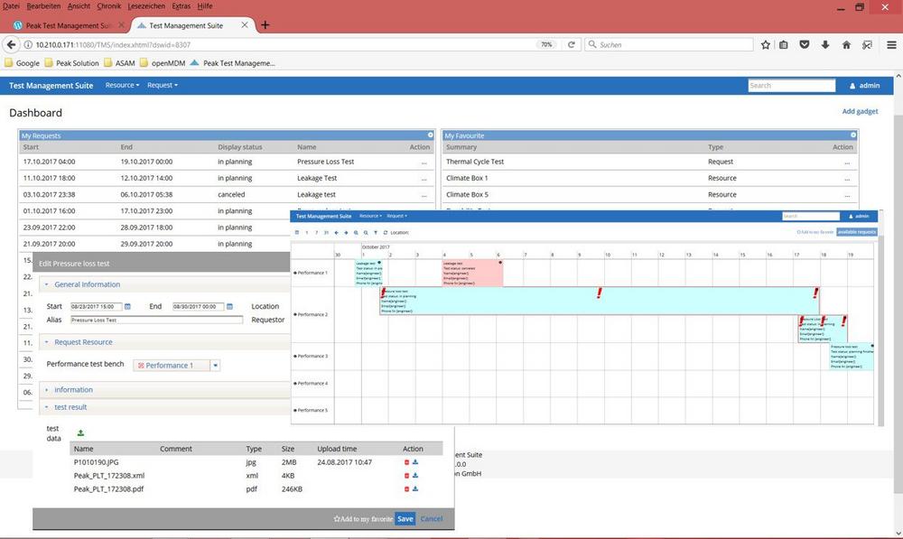Screen dimensions: 903x539
Task: Reload the page in the address bar
Action: coord(571,44)
